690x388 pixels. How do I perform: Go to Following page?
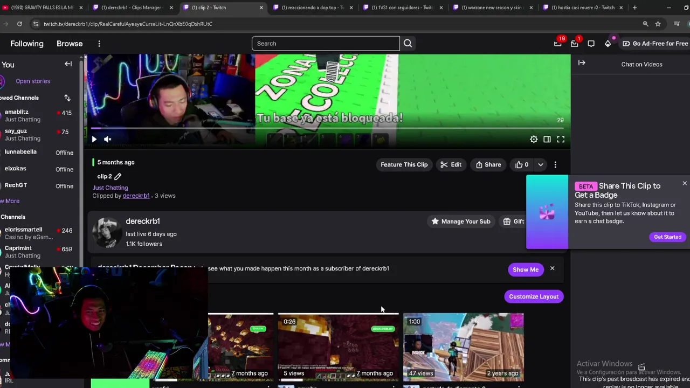(x=26, y=44)
